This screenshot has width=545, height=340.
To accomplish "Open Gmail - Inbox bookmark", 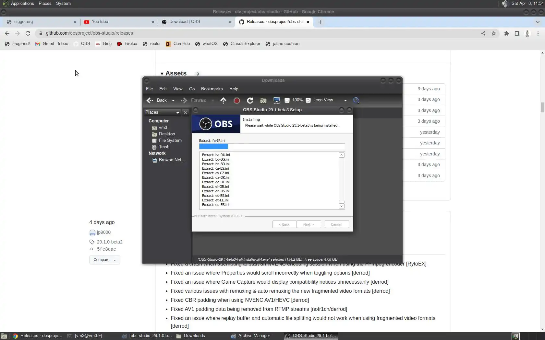I will pos(52,44).
